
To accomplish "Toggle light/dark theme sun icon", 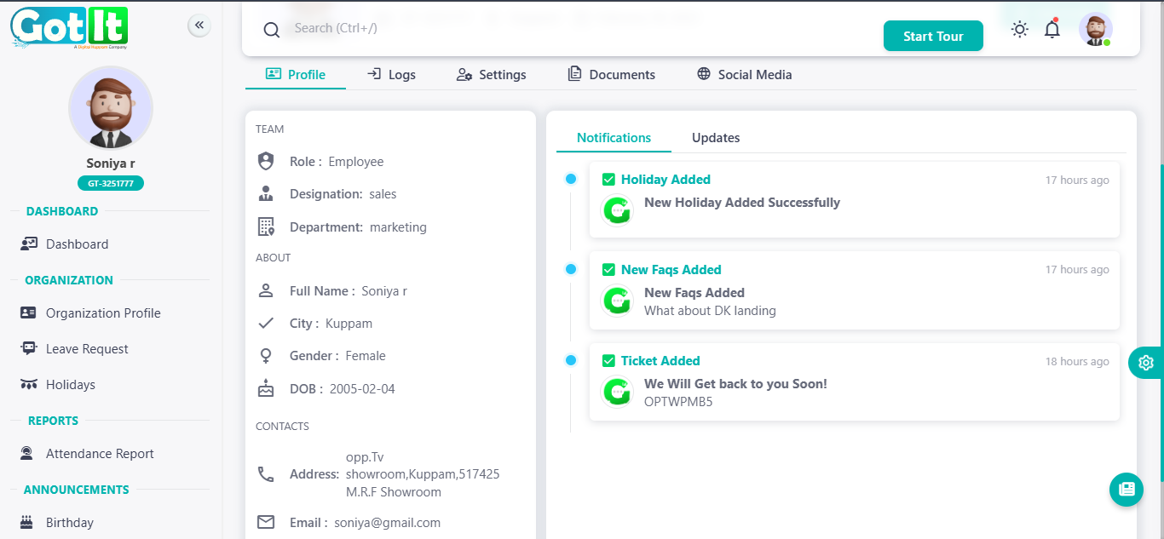I will [1019, 30].
